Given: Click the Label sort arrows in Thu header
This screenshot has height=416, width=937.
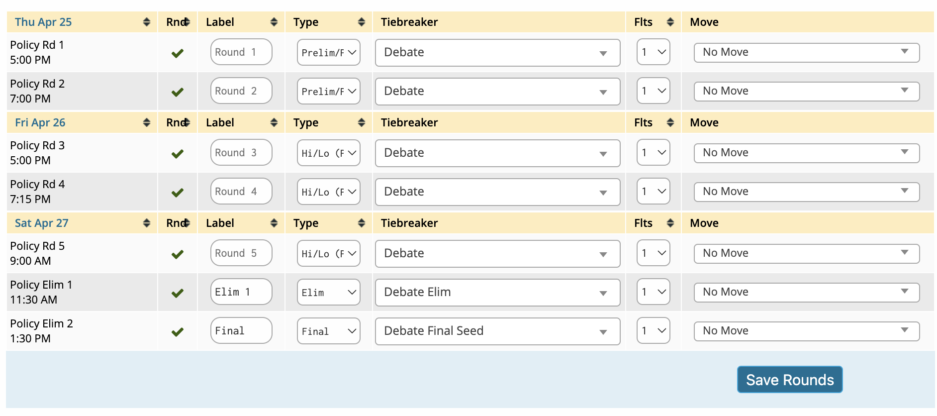Looking at the screenshot, I should coord(274,22).
